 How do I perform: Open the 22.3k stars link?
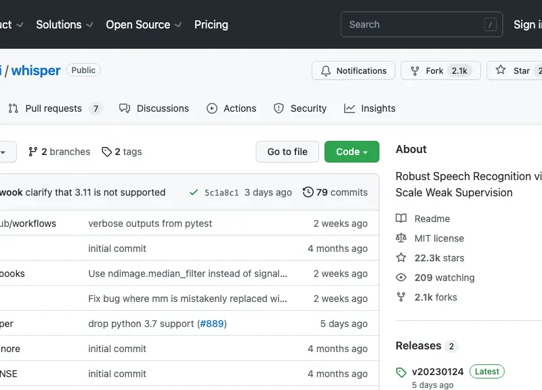(x=430, y=258)
